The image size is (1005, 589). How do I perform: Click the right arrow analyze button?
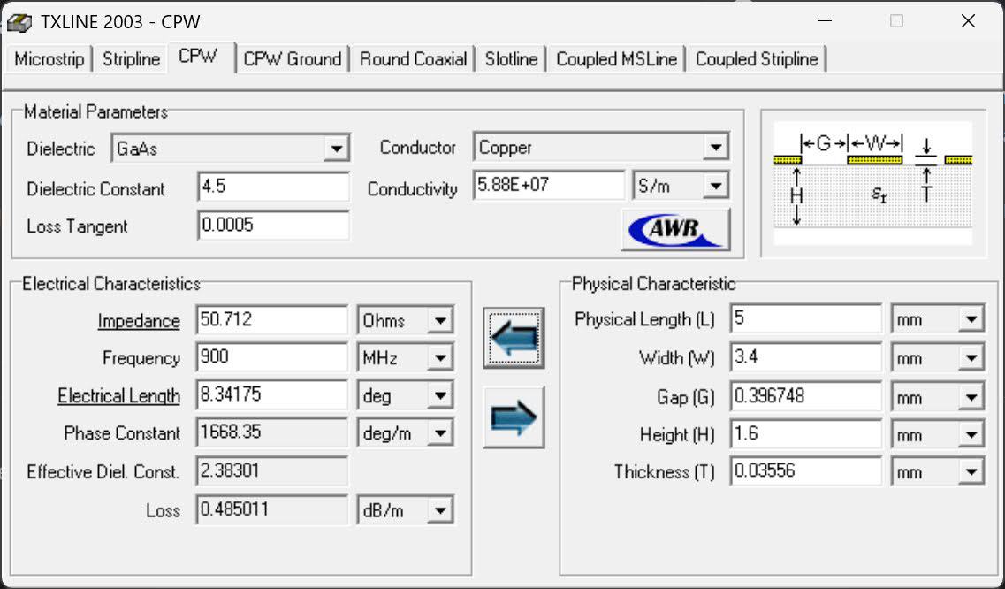[514, 417]
